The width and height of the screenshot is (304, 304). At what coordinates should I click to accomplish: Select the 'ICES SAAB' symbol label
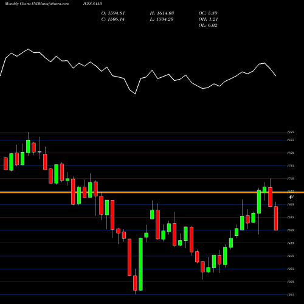92,4
